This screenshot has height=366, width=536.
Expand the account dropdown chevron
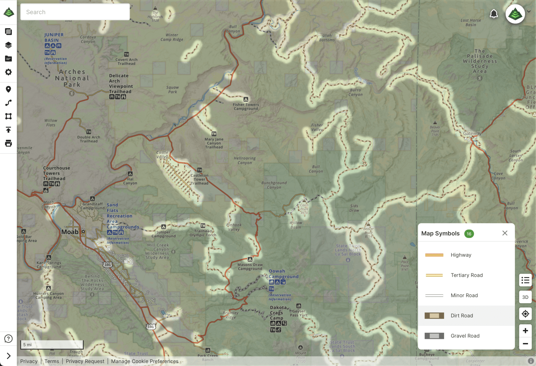click(529, 12)
